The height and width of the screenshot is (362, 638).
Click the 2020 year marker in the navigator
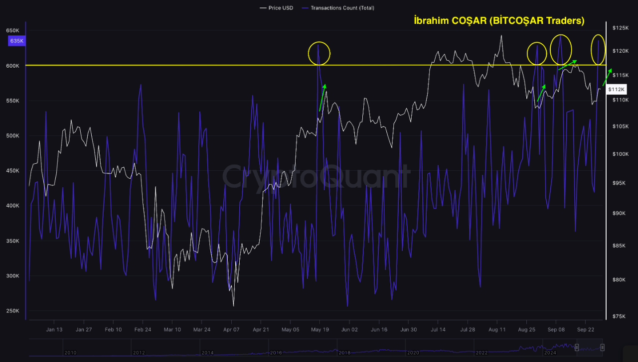[412, 352]
